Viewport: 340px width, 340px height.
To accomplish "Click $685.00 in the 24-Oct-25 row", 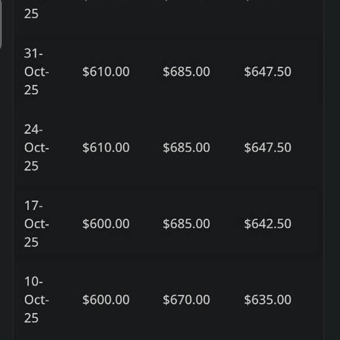I will point(186,147).
